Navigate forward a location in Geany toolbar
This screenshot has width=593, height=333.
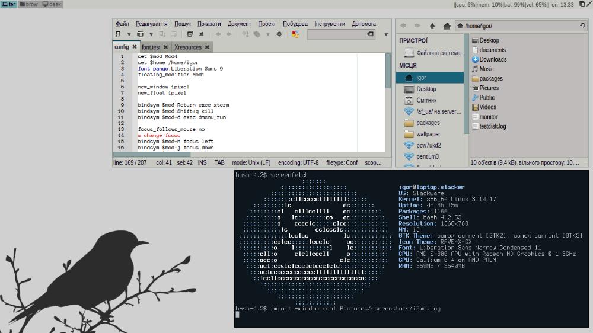click(x=229, y=34)
